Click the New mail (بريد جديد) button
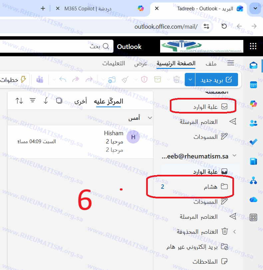This screenshot has width=263, height=270. point(216,80)
